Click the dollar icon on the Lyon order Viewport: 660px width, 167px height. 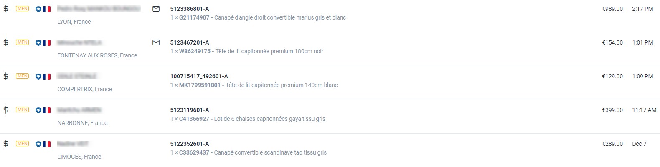(x=6, y=9)
